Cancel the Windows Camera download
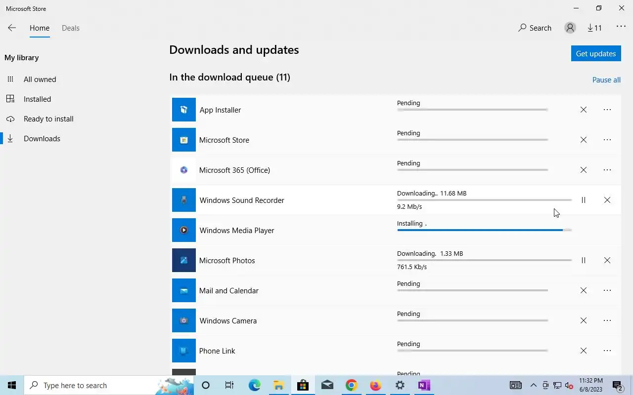The width and height of the screenshot is (633, 395). coord(584,320)
